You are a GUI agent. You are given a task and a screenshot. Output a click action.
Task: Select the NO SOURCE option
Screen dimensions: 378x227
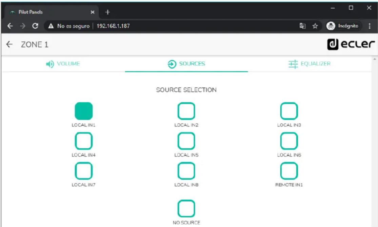(186, 208)
